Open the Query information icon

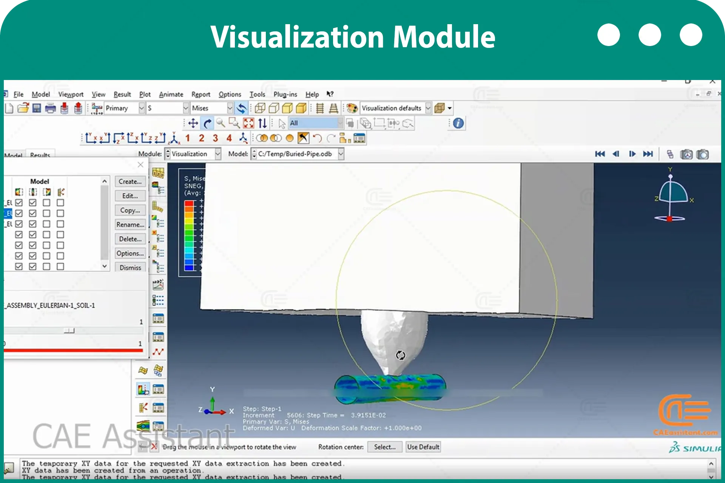click(x=458, y=123)
